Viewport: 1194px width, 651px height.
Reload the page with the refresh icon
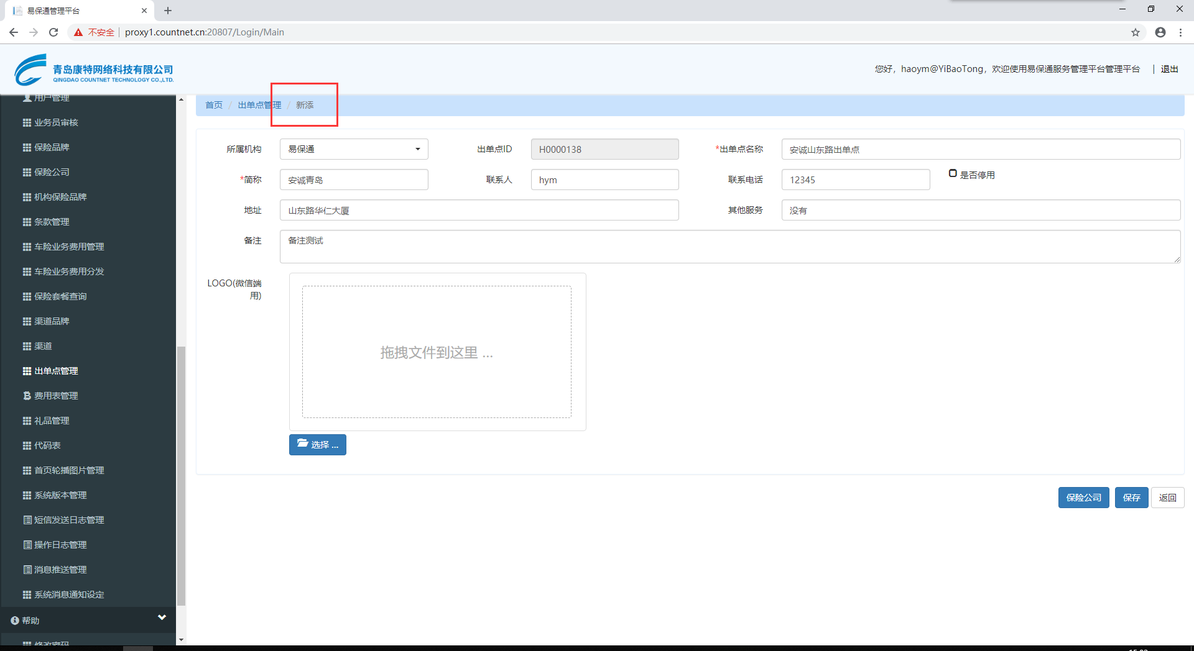tap(53, 32)
